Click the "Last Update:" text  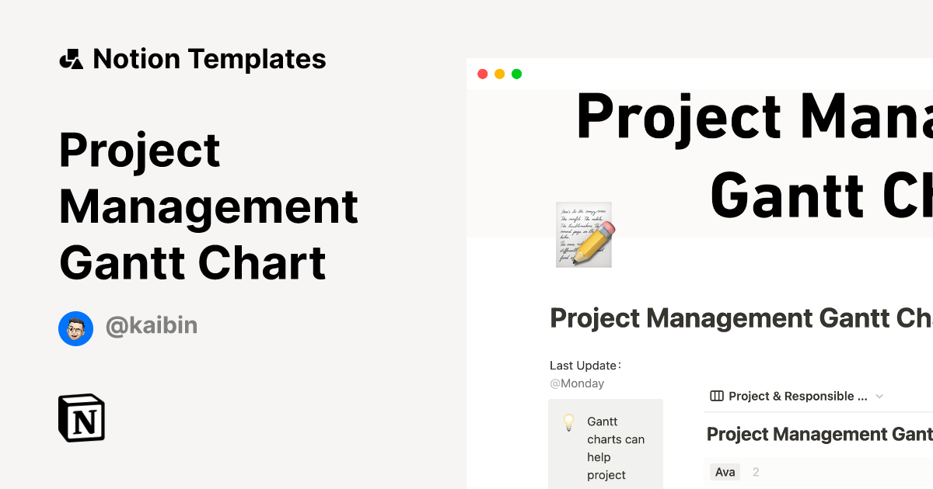coord(585,365)
